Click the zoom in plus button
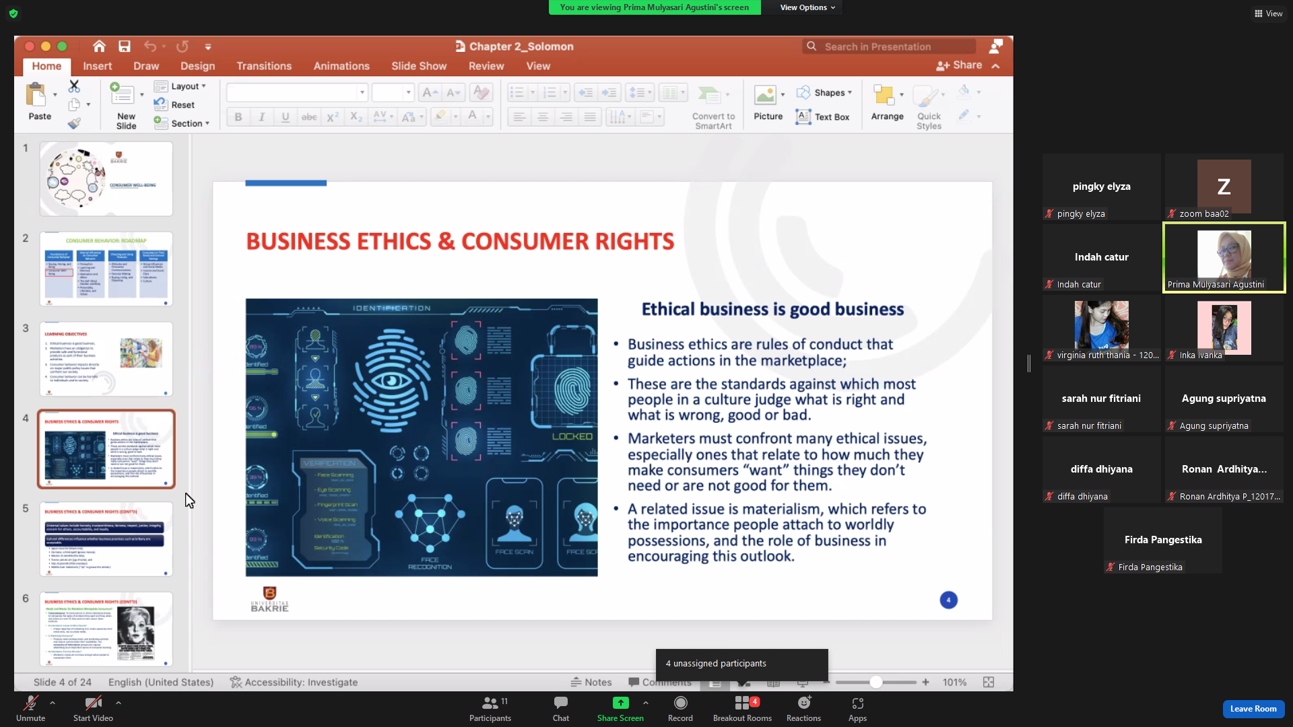 (926, 682)
